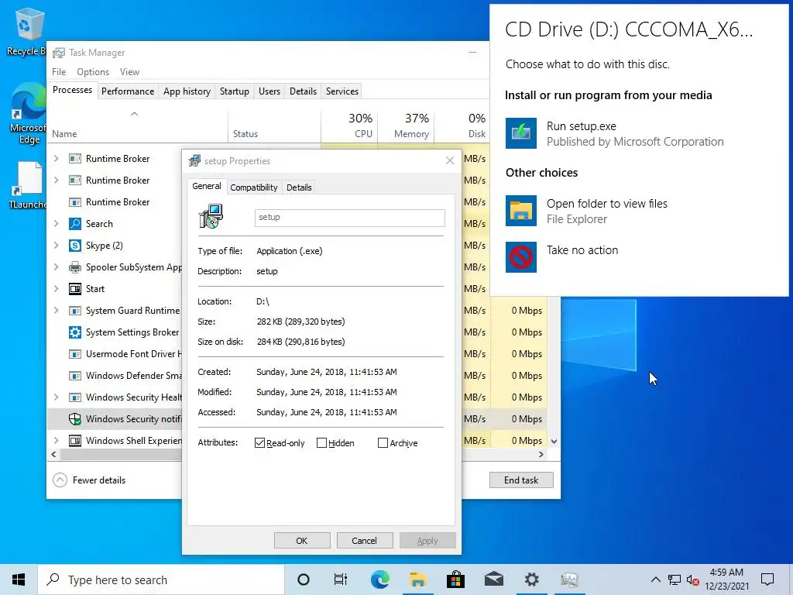Viewport: 793px width, 595px height.
Task: Switch to the Compatibility tab in Properties
Action: click(x=254, y=187)
